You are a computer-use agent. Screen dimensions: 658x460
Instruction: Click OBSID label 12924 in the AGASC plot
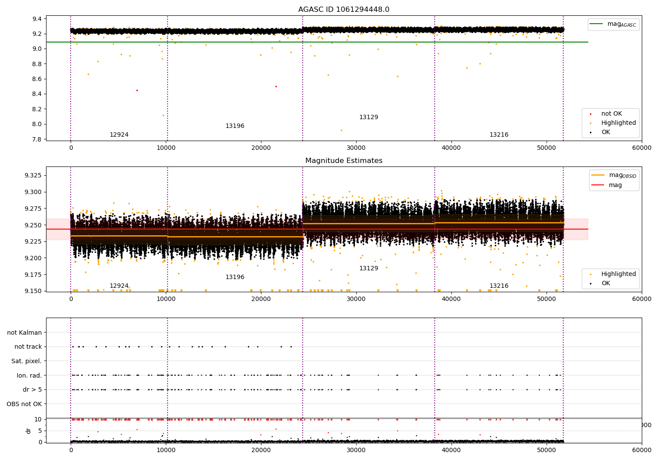click(x=119, y=135)
